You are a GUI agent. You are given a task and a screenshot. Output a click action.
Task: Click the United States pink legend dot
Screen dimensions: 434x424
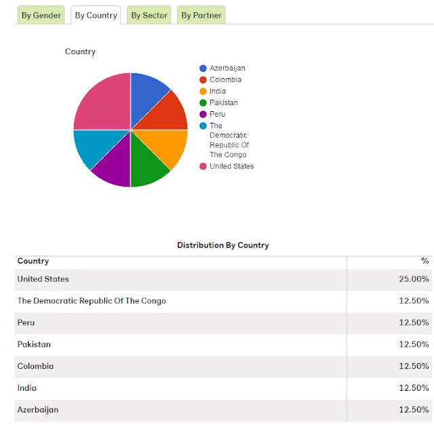[x=203, y=166]
